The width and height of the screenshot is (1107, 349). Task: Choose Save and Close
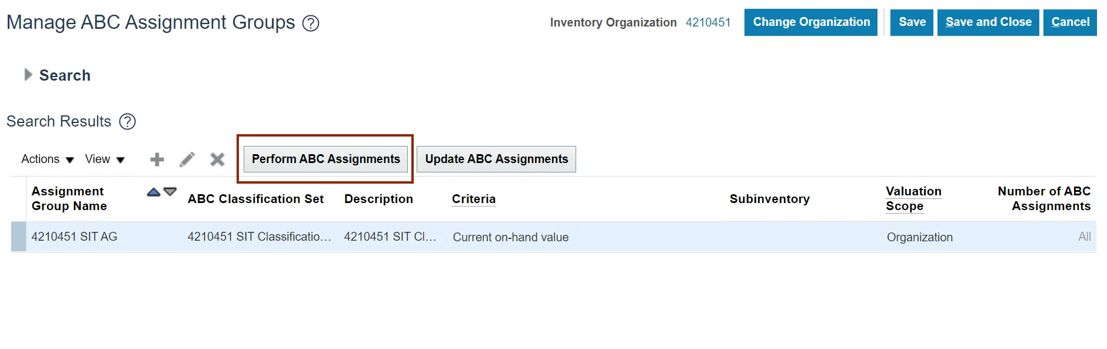tap(988, 22)
